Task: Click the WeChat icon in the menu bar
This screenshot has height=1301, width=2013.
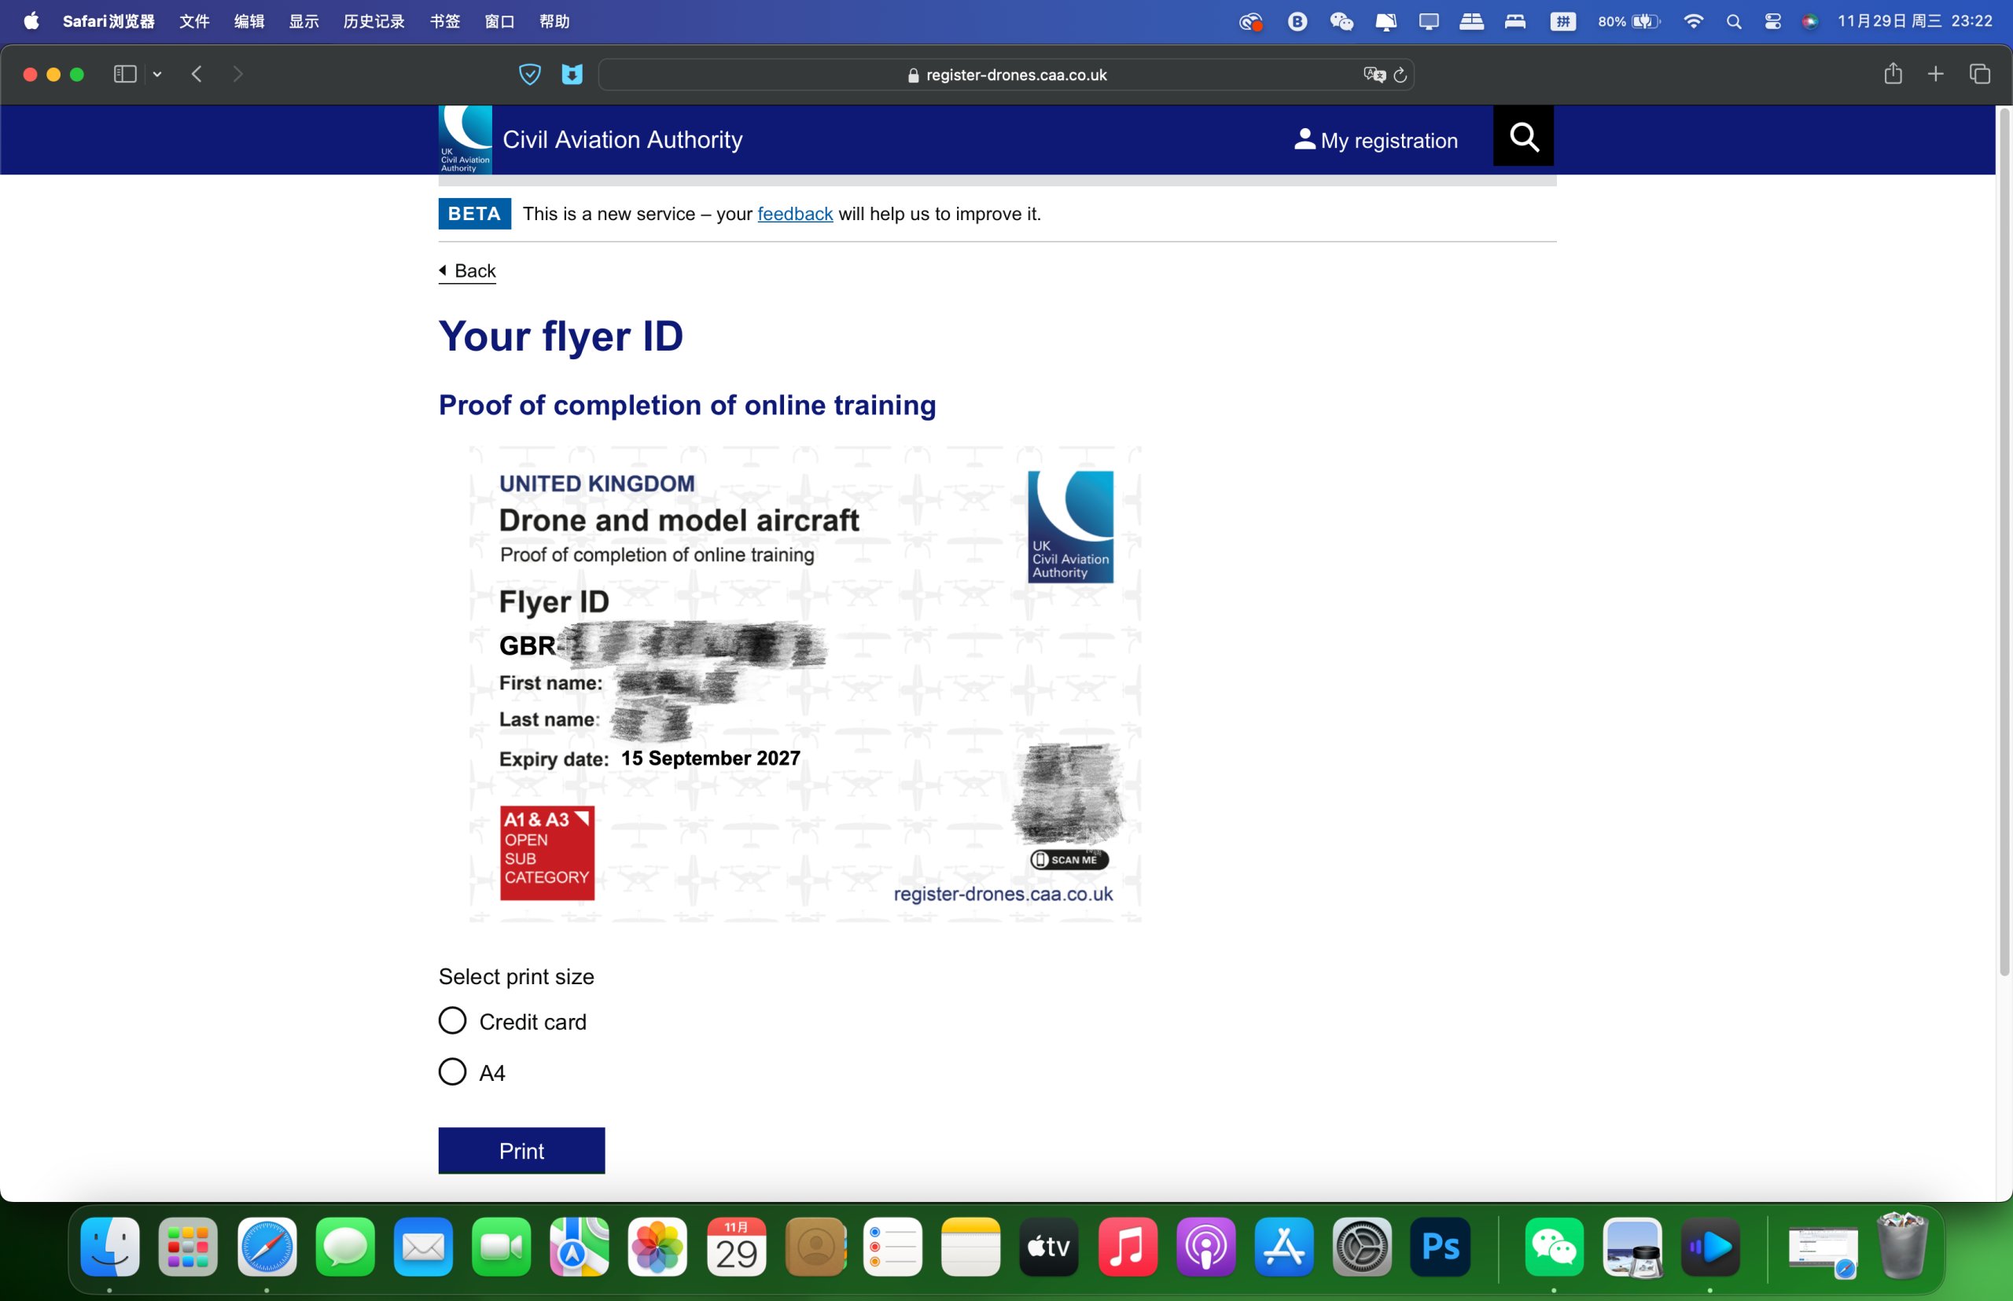Action: (1341, 22)
